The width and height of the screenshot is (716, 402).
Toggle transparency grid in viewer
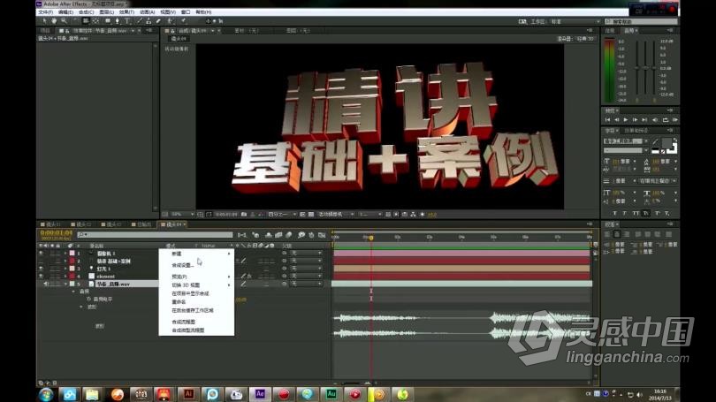[x=311, y=214]
